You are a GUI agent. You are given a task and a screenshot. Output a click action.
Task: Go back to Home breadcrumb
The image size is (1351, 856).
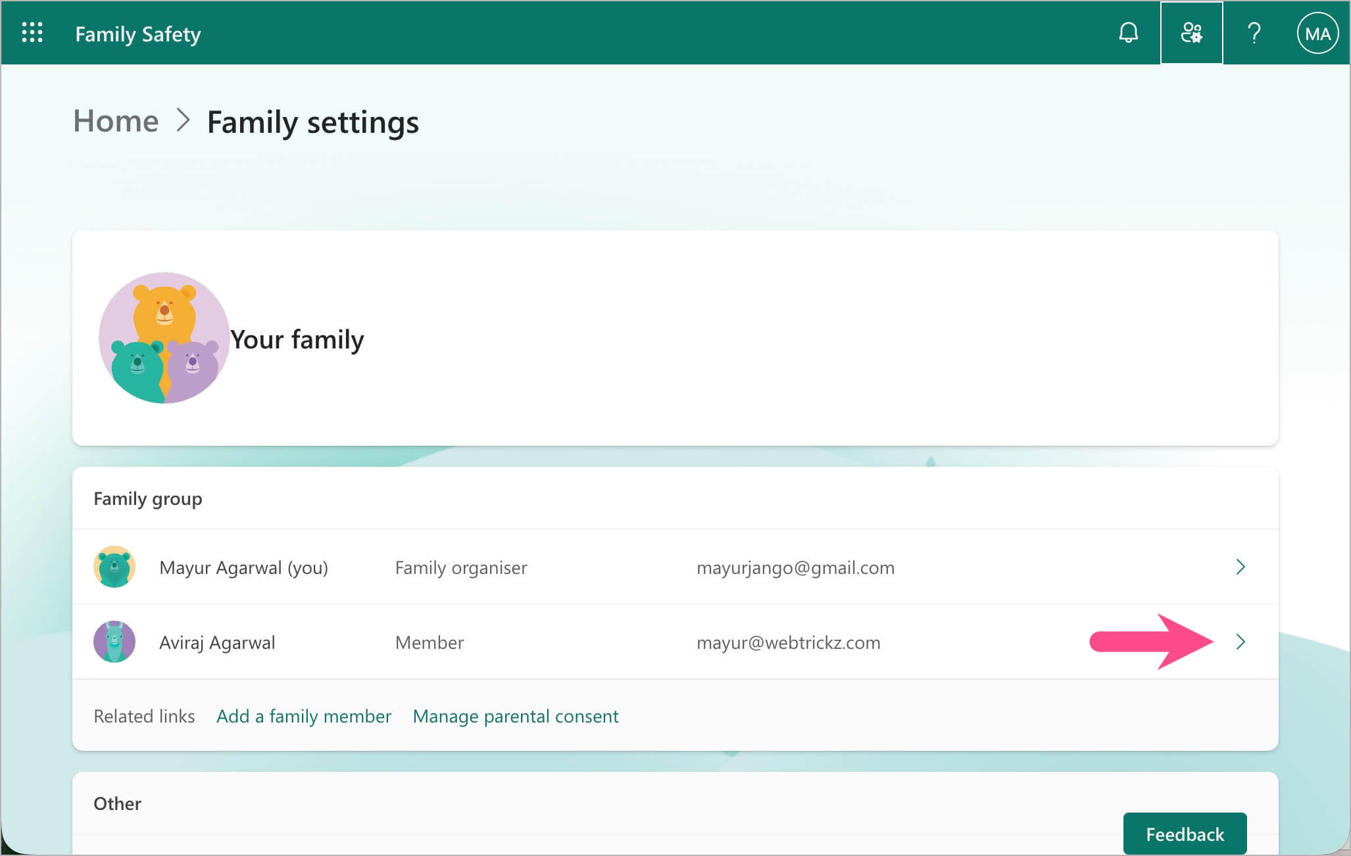pos(116,121)
